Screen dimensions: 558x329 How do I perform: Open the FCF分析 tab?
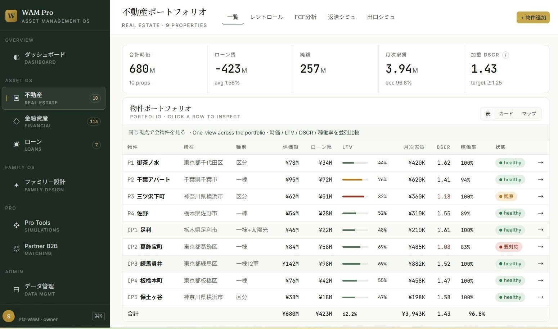click(305, 17)
